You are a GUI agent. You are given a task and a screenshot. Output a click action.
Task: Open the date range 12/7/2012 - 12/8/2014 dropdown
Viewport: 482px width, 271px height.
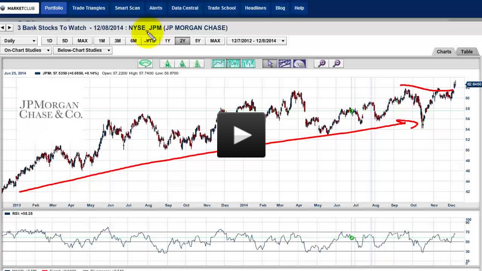point(256,41)
